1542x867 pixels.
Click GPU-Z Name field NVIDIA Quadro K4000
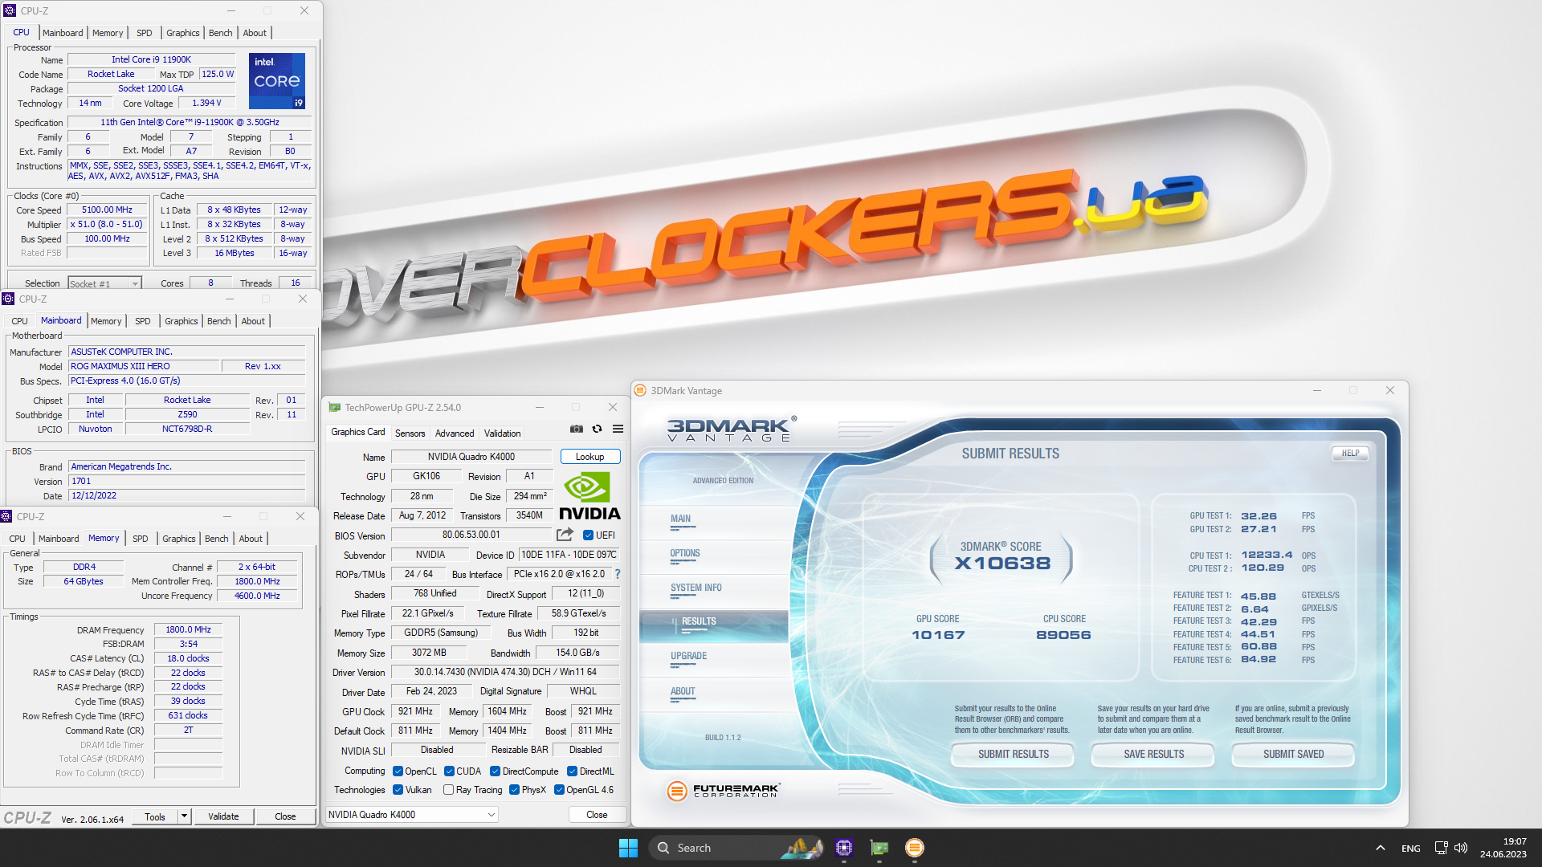point(471,457)
